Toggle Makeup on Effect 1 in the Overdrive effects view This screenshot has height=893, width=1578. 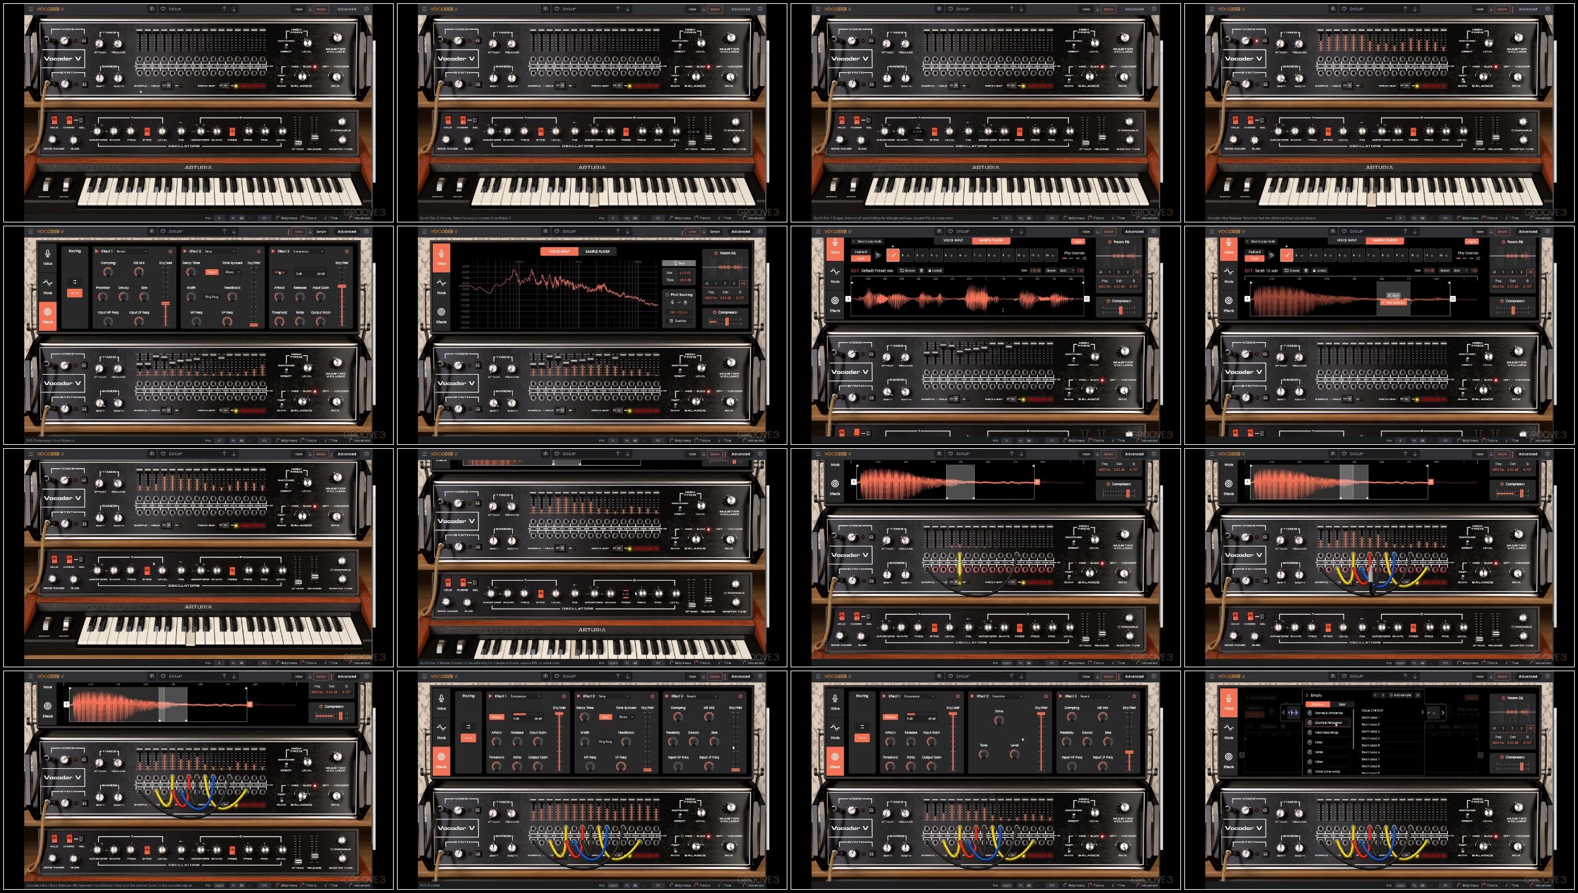tap(890, 717)
